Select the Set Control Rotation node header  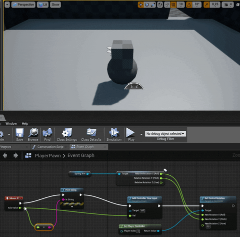pos(218,199)
